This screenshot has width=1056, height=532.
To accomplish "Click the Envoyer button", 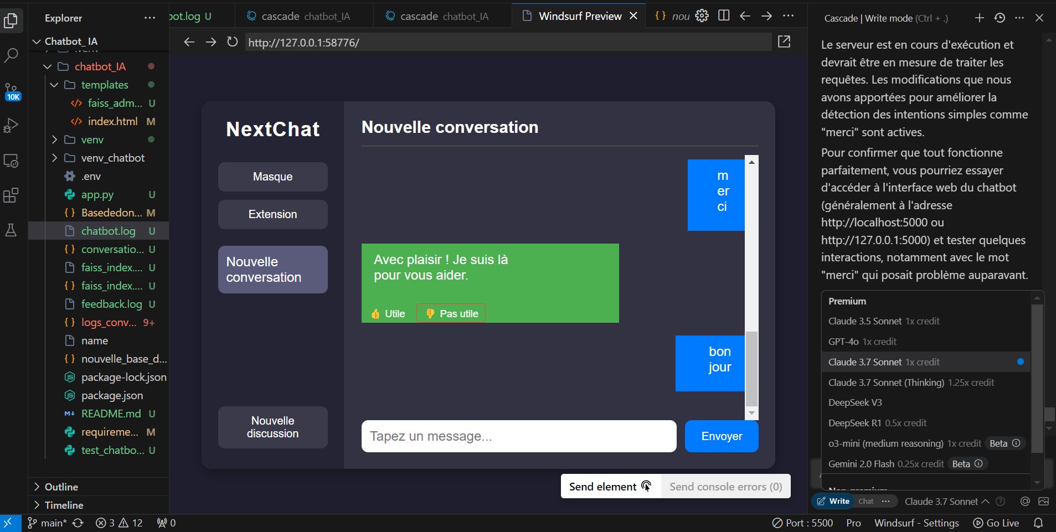I will coord(722,436).
